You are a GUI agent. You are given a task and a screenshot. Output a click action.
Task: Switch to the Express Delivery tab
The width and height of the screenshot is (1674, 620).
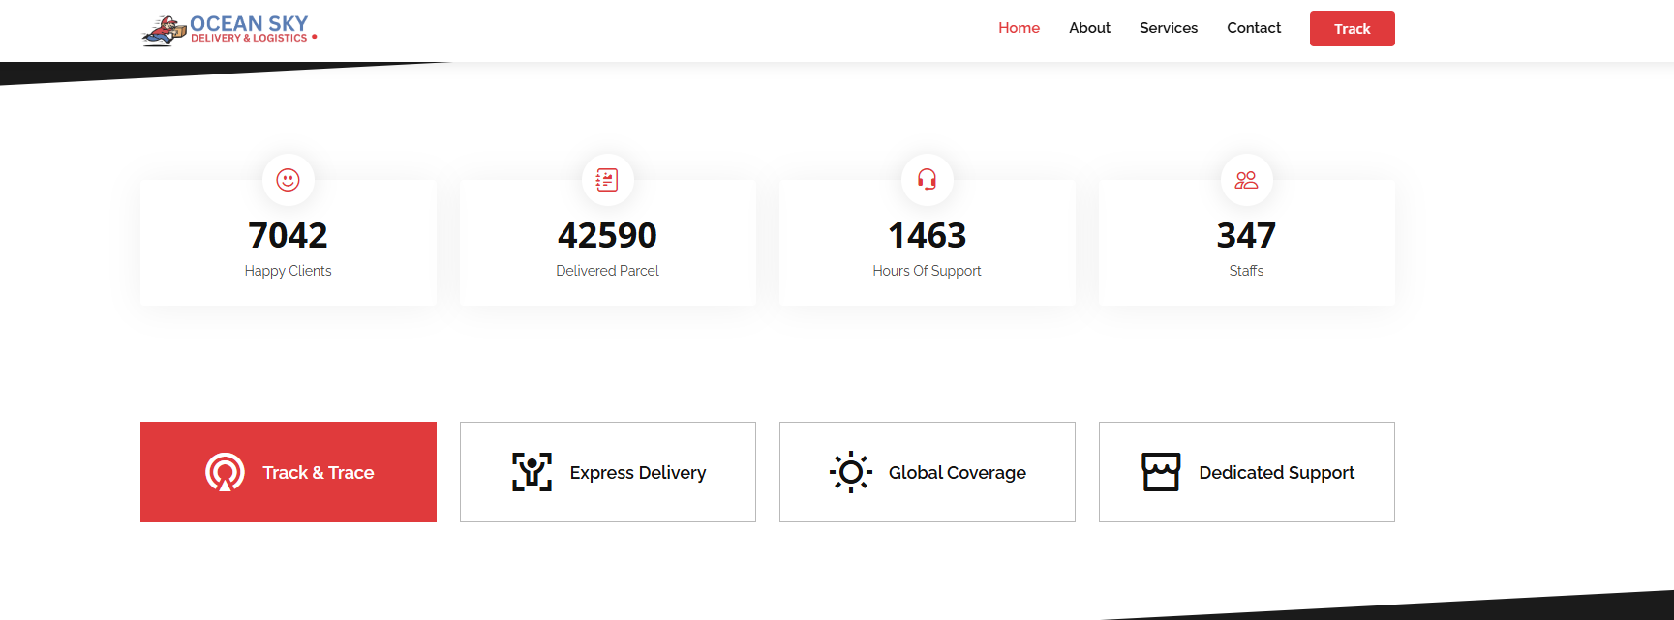[x=637, y=472]
